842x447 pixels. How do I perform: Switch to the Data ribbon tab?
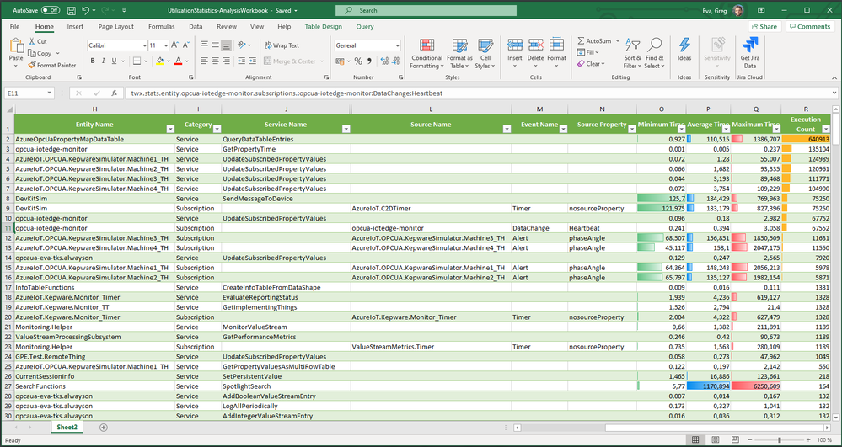(196, 26)
